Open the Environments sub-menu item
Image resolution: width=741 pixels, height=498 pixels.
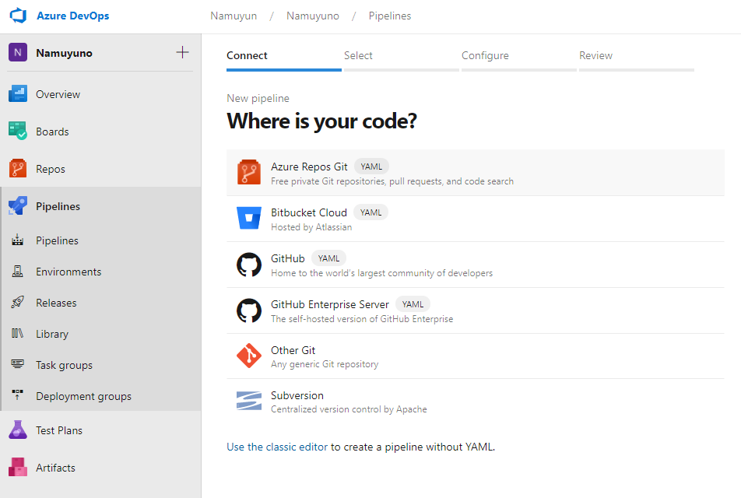pyautogui.click(x=68, y=272)
